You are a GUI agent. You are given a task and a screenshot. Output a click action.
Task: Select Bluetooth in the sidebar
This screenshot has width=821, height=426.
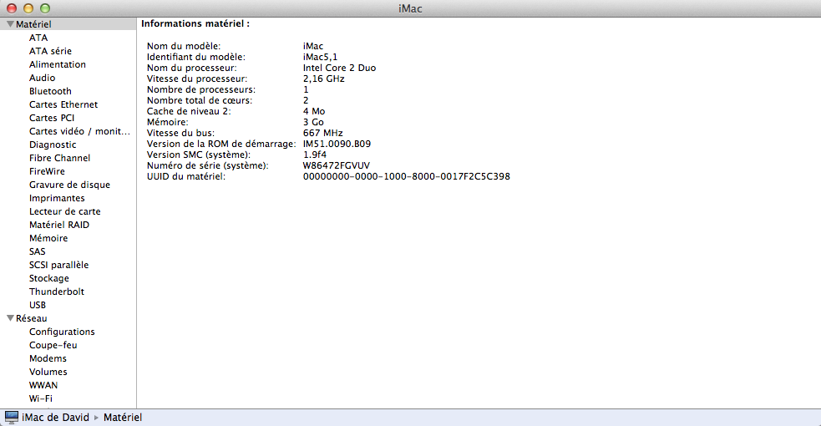click(x=50, y=91)
